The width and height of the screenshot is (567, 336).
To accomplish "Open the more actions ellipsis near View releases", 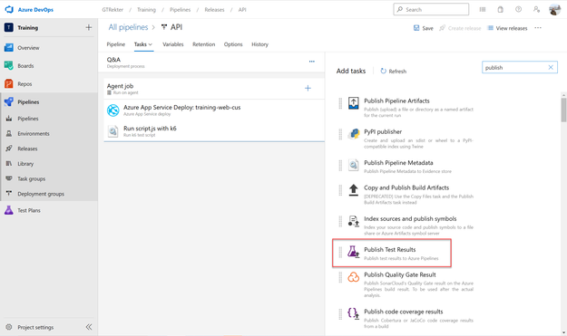I will (x=538, y=28).
